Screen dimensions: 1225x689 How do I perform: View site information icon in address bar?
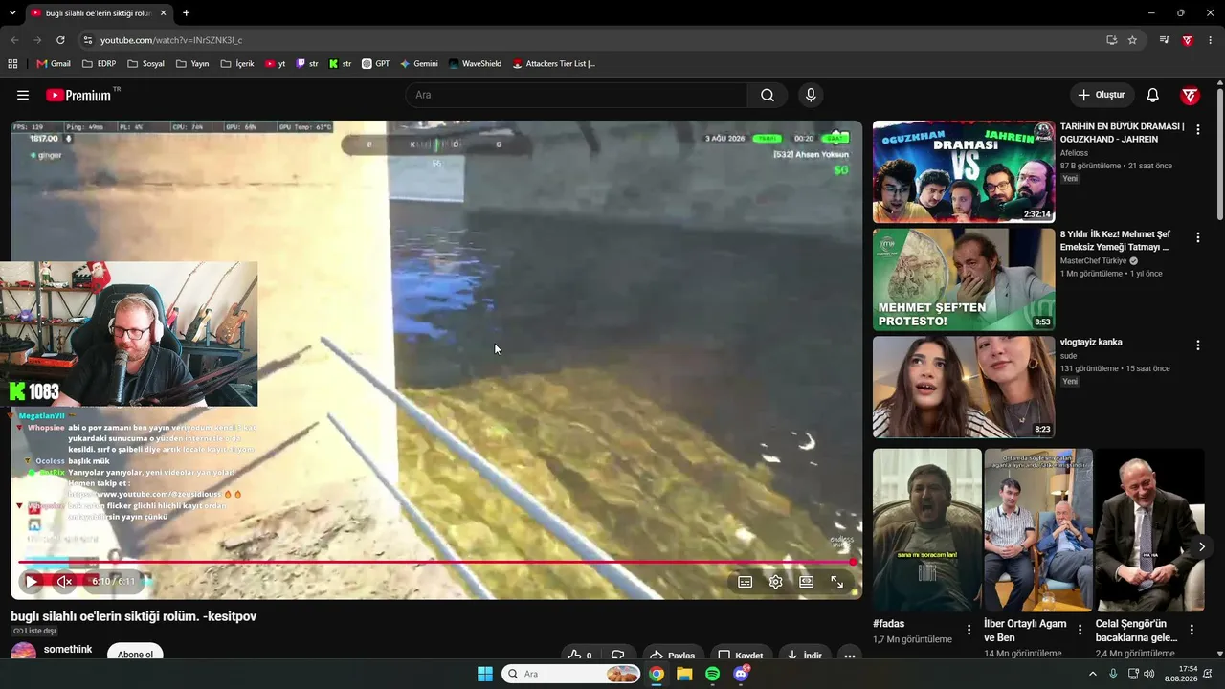(x=87, y=40)
